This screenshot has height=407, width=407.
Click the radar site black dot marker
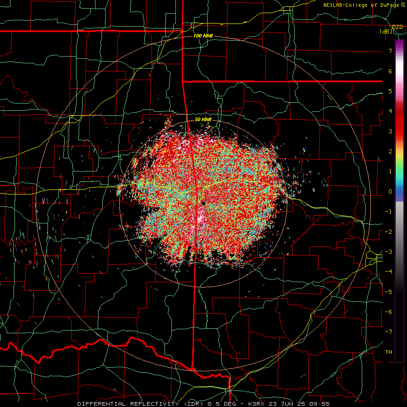tap(203, 203)
